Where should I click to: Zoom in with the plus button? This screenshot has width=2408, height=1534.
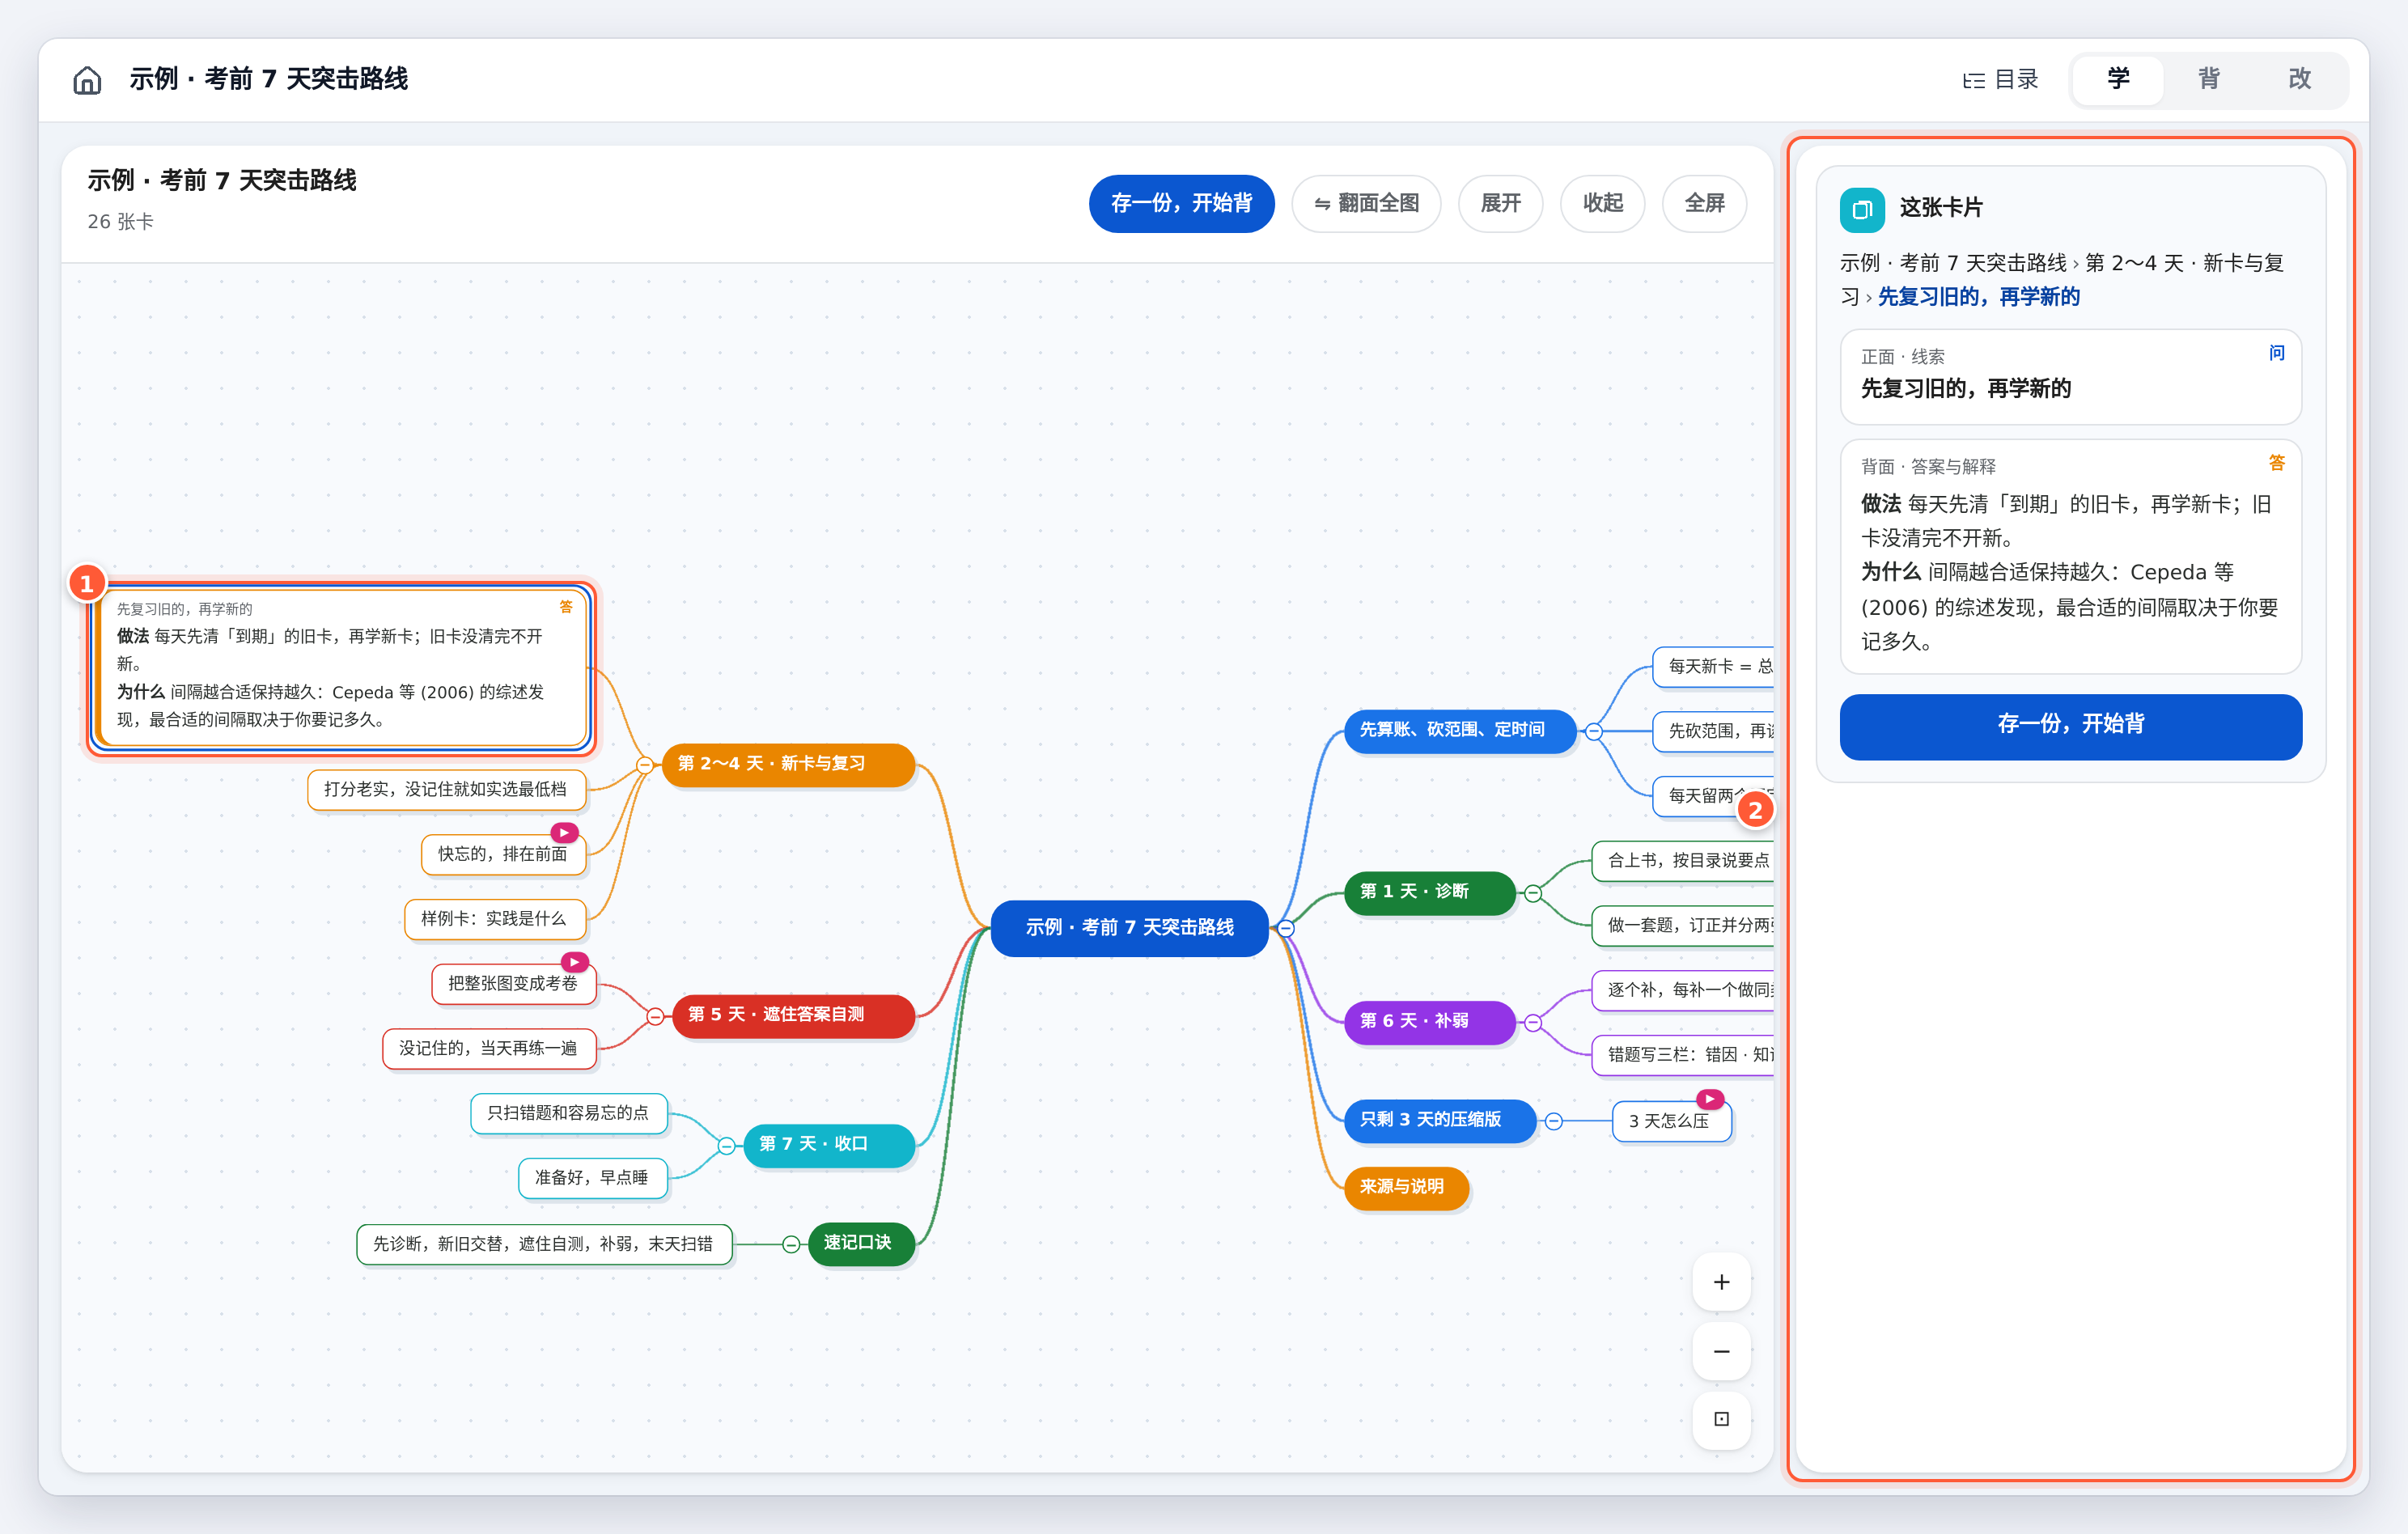tap(1721, 1282)
